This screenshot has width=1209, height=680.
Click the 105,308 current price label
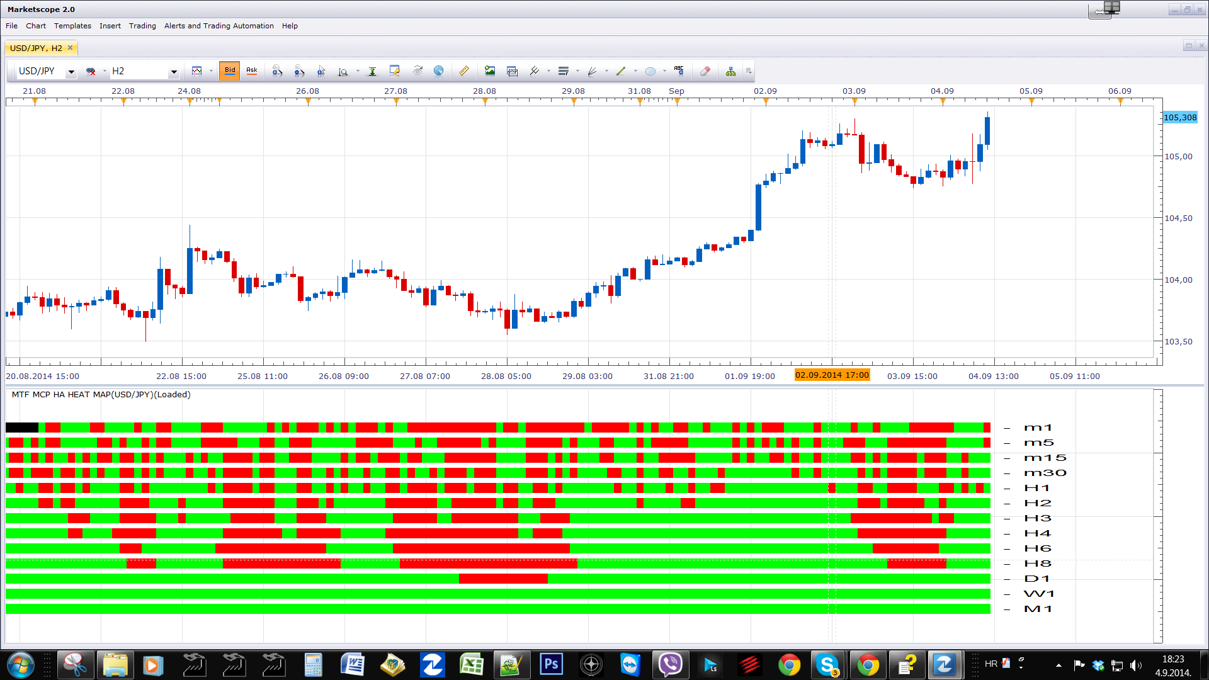pos(1180,118)
